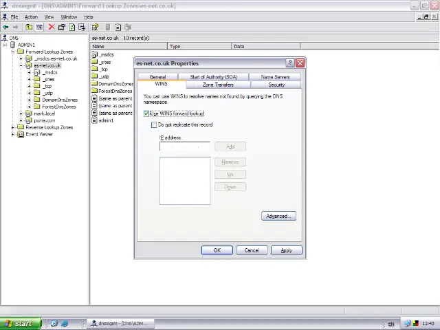
Task: Expand the DomainDnsZones tree node
Action: coord(29,100)
